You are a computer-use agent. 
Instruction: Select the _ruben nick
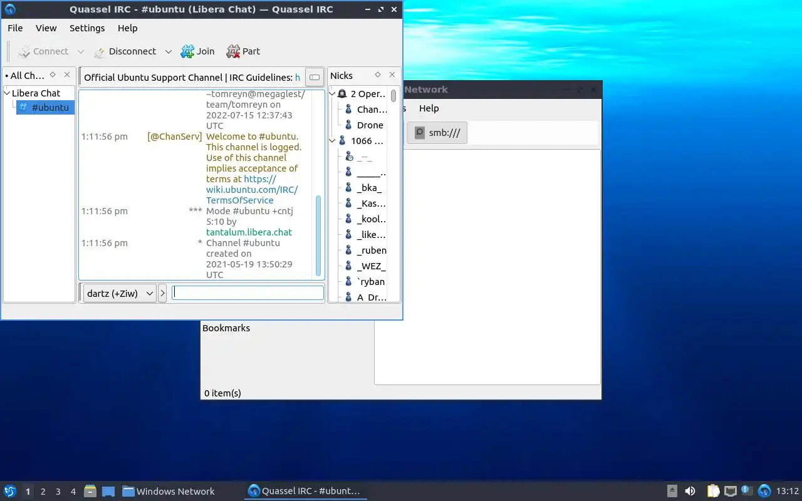[372, 250]
